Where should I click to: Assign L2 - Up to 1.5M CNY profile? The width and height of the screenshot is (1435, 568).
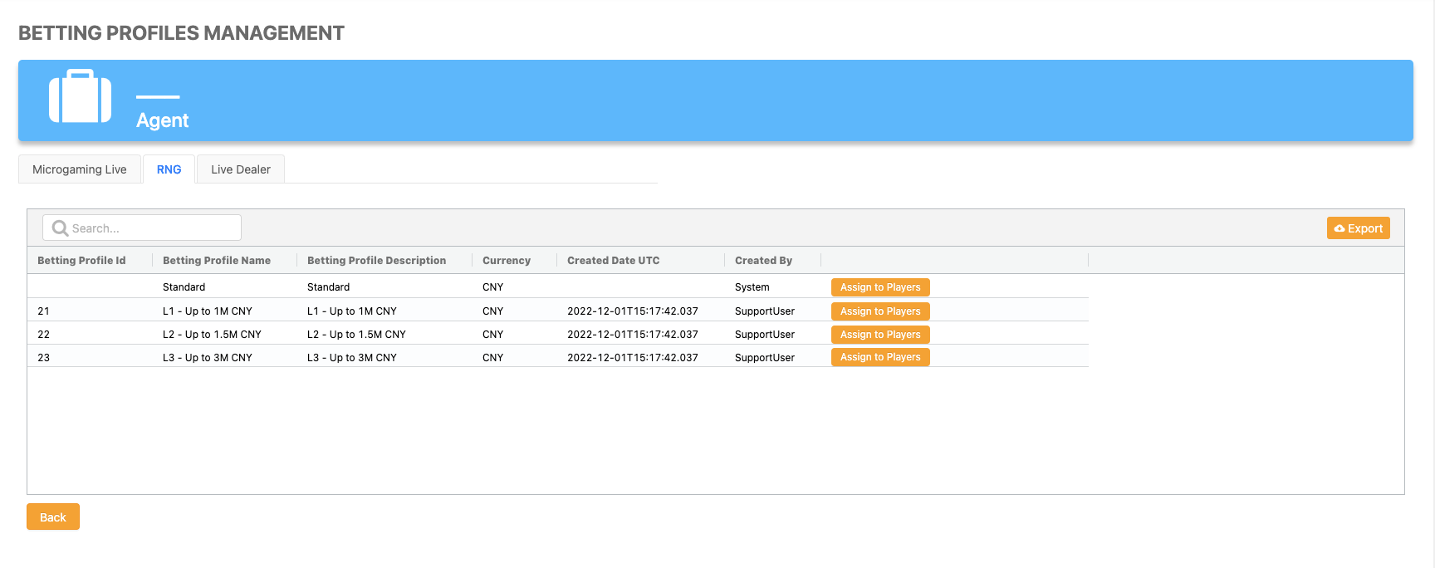[879, 335]
